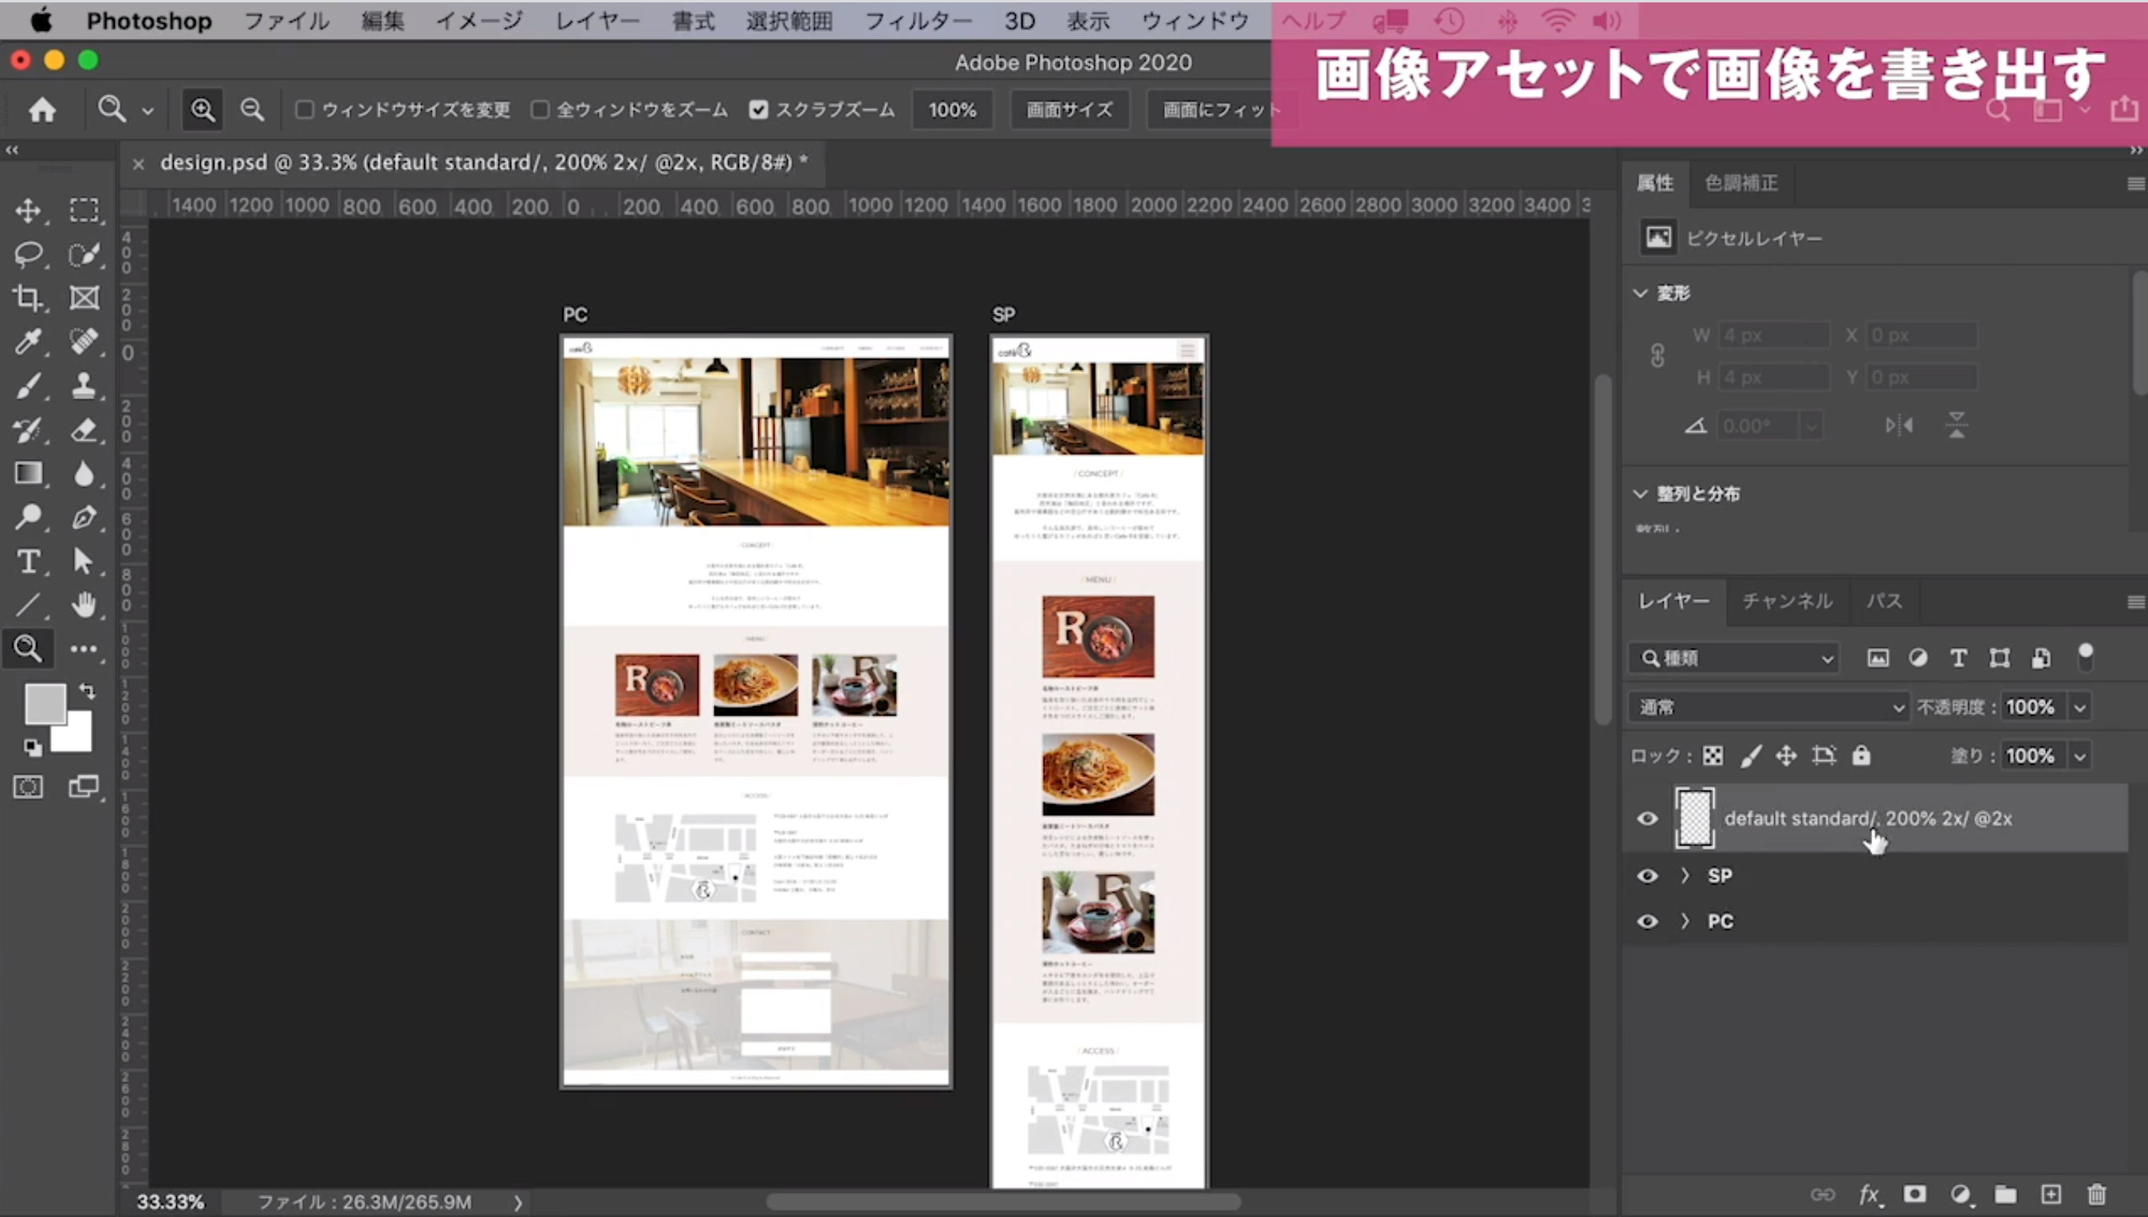This screenshot has width=2148, height=1217.
Task: Select the Eyedropper tool
Action: pyautogui.click(x=28, y=342)
